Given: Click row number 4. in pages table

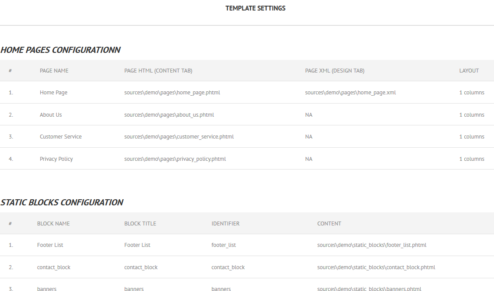Looking at the screenshot, I should pos(11,159).
